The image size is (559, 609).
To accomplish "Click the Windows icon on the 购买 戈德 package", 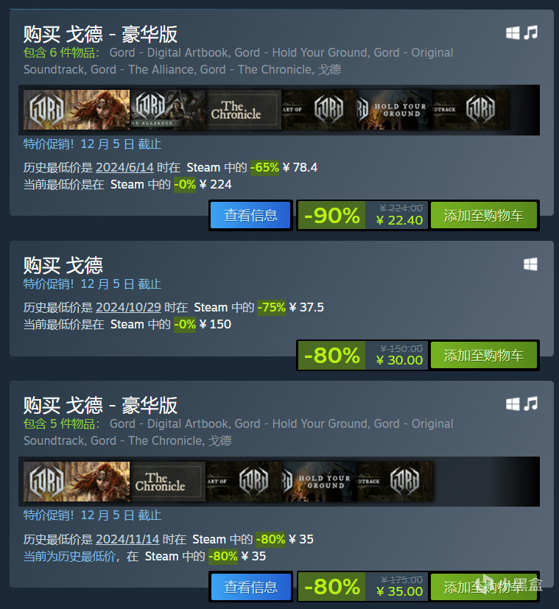I will 530,264.
